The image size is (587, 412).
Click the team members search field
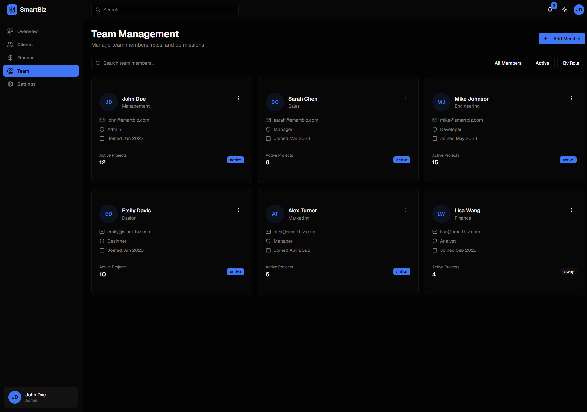[287, 63]
